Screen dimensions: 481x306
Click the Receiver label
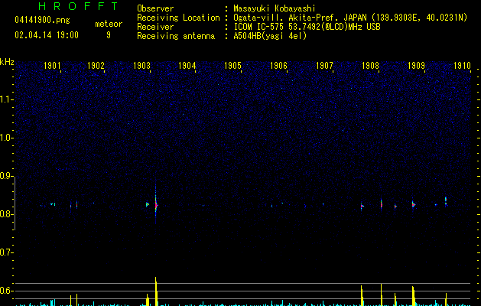(x=155, y=27)
